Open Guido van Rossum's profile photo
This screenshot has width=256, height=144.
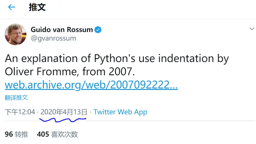(x=16, y=34)
